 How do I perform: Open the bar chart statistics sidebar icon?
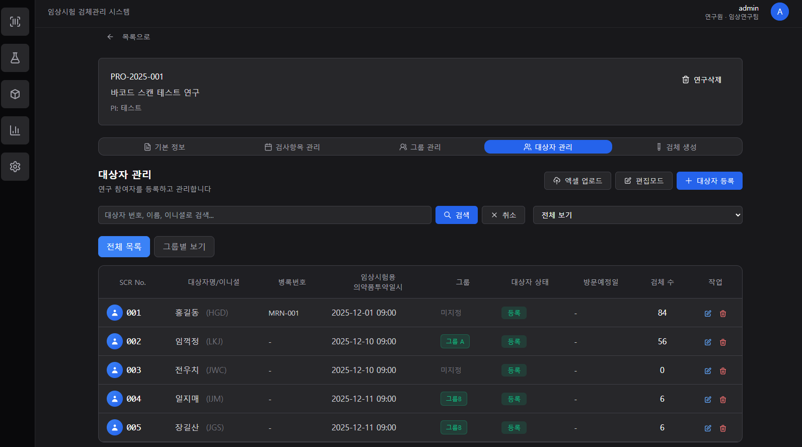pyautogui.click(x=15, y=130)
